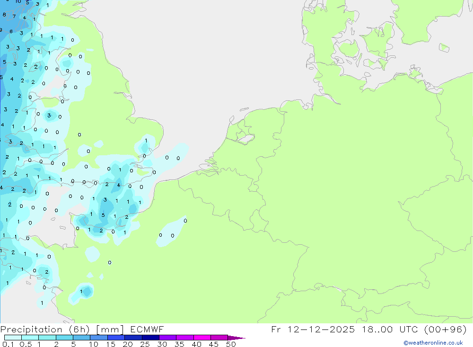The image size is (473, 347).
Task: Select the 30–35 mm violet legend swatch
Action: pos(167,338)
